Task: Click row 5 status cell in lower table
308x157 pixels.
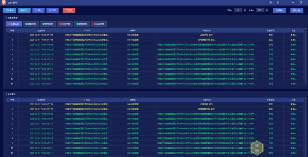Action: [x=293, y=124]
